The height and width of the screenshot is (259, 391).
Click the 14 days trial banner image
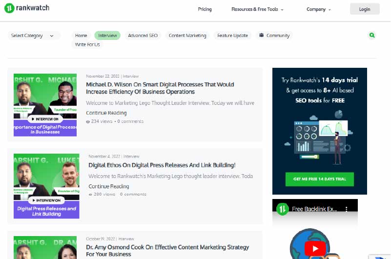coord(319,131)
